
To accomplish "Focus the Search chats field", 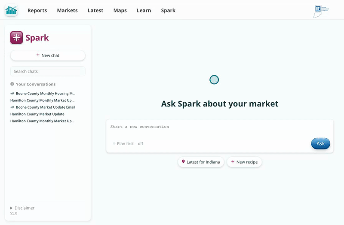I will (48, 71).
